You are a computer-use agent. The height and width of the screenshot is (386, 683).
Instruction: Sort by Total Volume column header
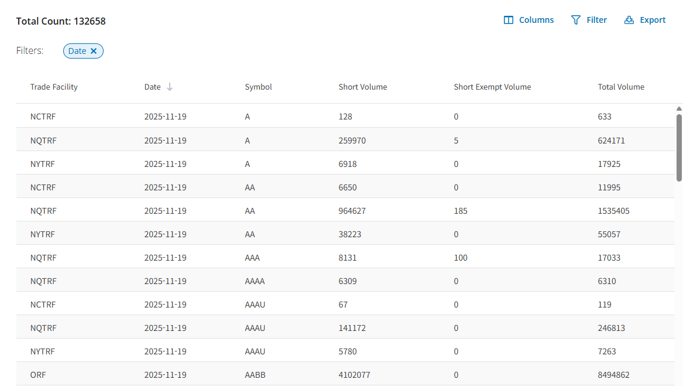(621, 87)
